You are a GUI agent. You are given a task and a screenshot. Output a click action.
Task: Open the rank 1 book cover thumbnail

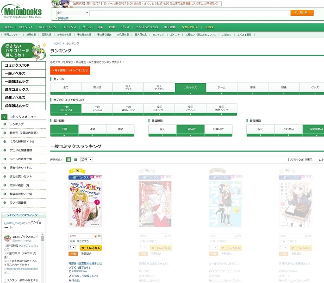(x=85, y=204)
